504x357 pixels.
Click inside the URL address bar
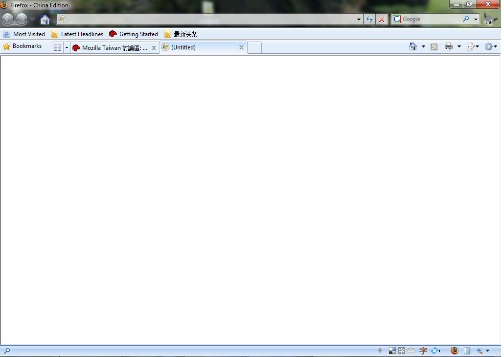tap(210, 19)
